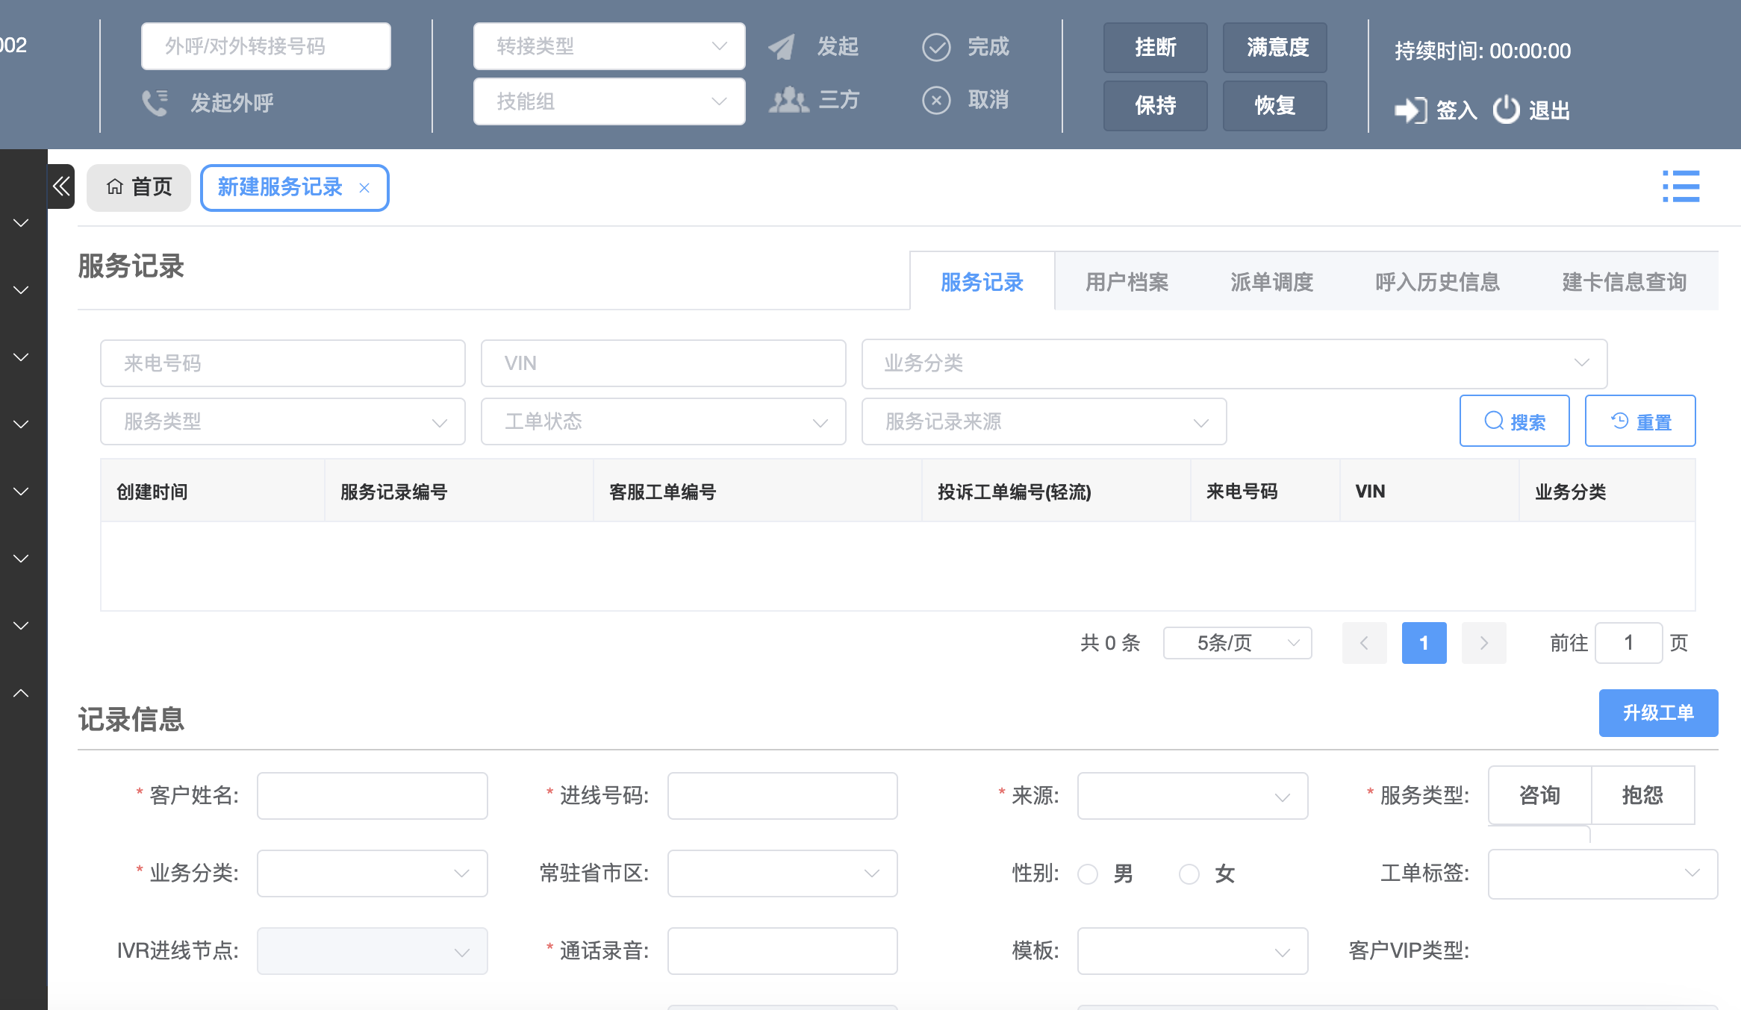The image size is (1741, 1010).
Task: Click the 满意度 button
Action: 1274,47
